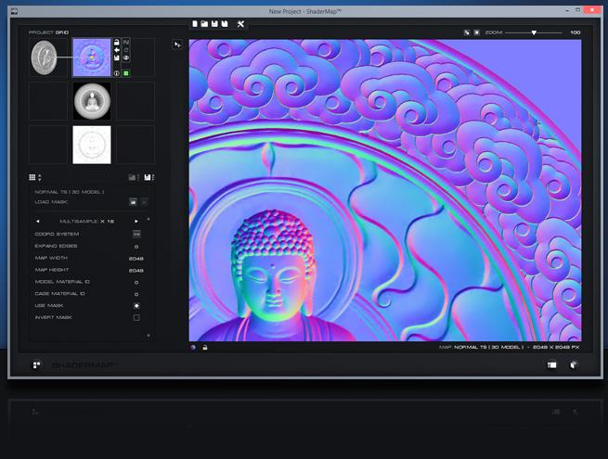Click the Cage Material ID value
Viewport: 608px width, 459px height.
(x=136, y=294)
